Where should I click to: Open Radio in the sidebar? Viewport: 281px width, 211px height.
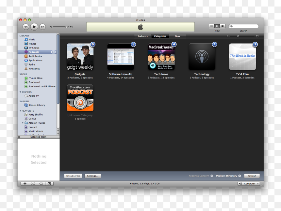[32, 64]
